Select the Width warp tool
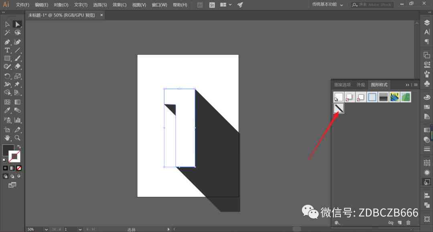433x232 pixels. [7, 84]
